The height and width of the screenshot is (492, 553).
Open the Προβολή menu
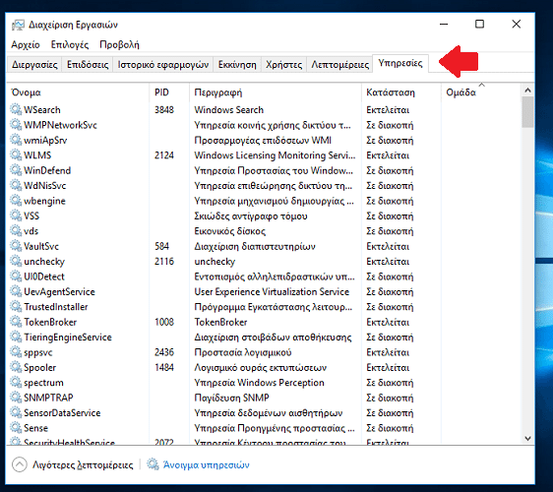[119, 45]
